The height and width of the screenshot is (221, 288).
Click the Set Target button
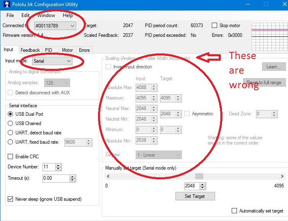195,196
